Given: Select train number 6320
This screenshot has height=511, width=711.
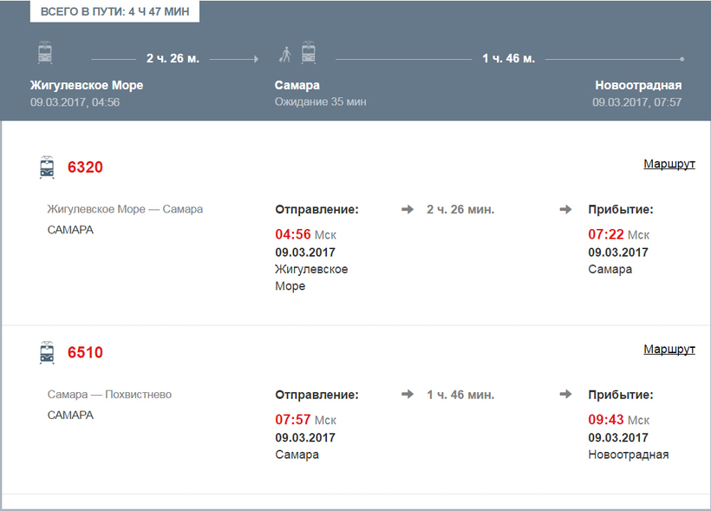Looking at the screenshot, I should point(85,167).
